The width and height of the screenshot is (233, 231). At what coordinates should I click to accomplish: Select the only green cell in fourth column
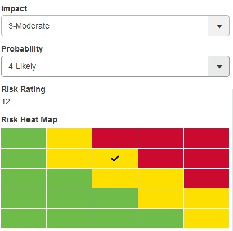[x=161, y=218]
